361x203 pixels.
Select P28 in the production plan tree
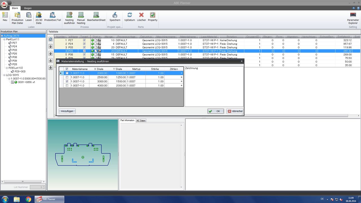15,64
